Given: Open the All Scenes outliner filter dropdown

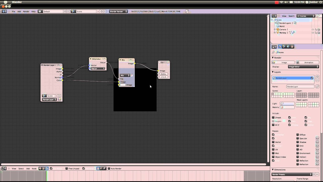Looking at the screenshot, I should [306, 16].
